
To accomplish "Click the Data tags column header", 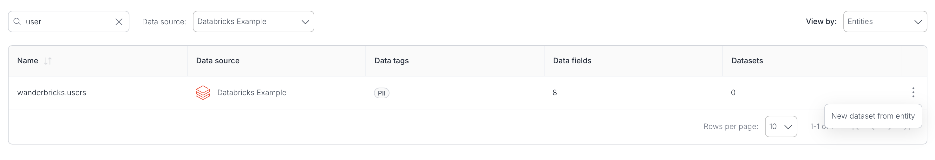I will (391, 61).
